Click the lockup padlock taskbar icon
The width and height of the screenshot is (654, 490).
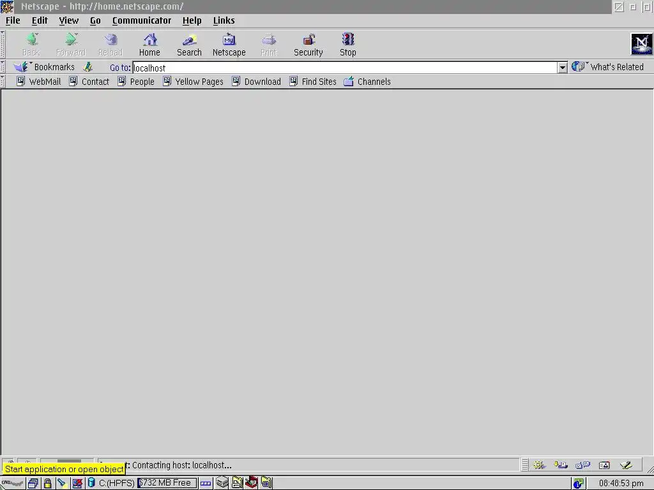point(47,483)
